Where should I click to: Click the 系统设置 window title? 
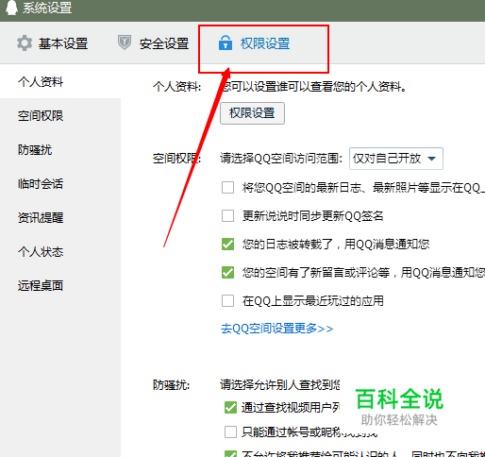(x=47, y=8)
